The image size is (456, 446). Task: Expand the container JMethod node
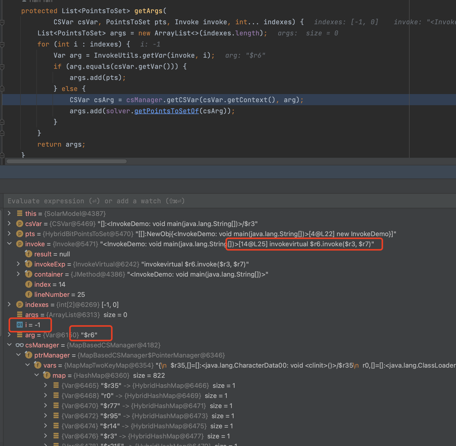click(18, 274)
